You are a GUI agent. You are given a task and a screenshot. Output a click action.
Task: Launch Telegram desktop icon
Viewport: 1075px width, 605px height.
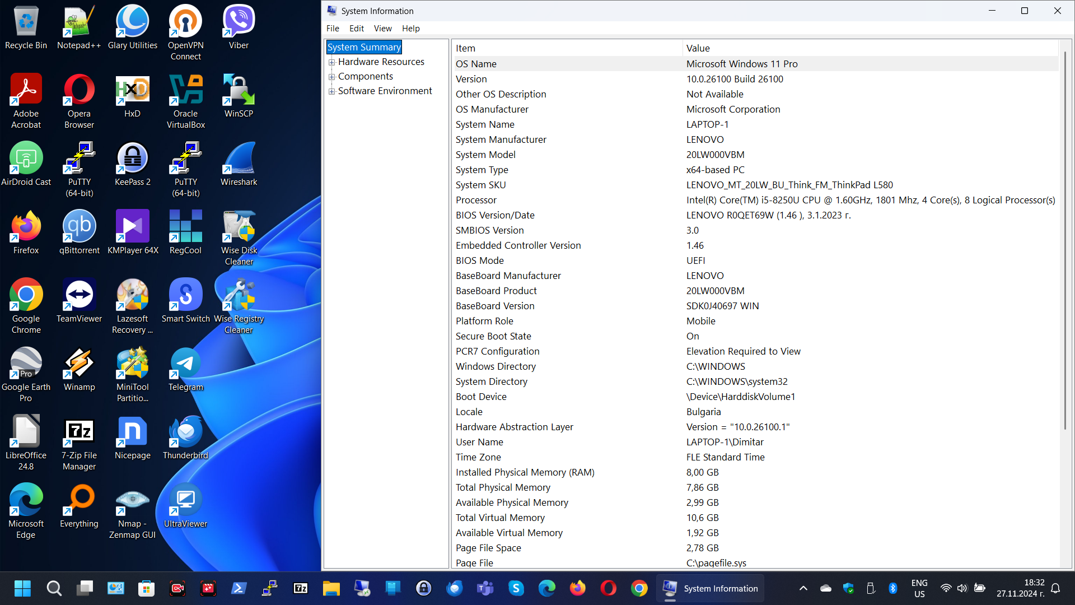pyautogui.click(x=185, y=370)
